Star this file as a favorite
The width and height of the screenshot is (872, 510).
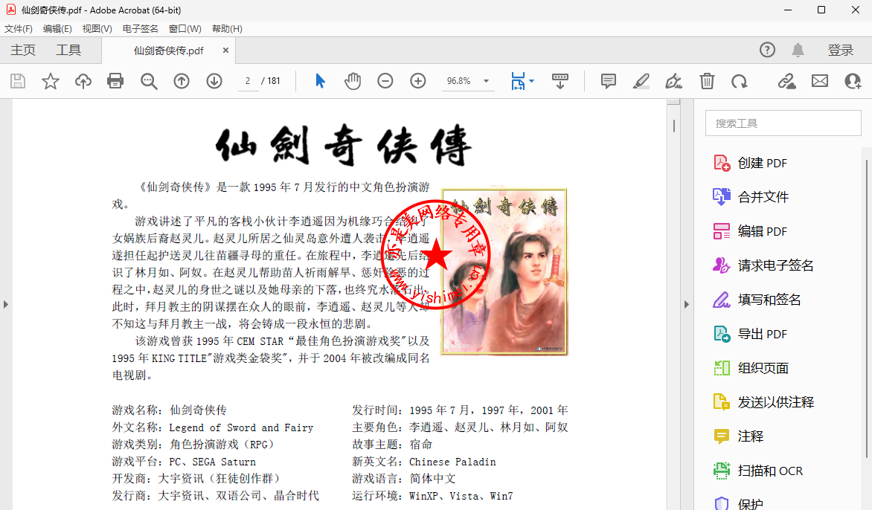coord(50,81)
